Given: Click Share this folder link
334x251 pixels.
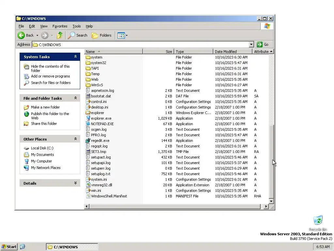Looking at the screenshot, I should tap(44, 124).
